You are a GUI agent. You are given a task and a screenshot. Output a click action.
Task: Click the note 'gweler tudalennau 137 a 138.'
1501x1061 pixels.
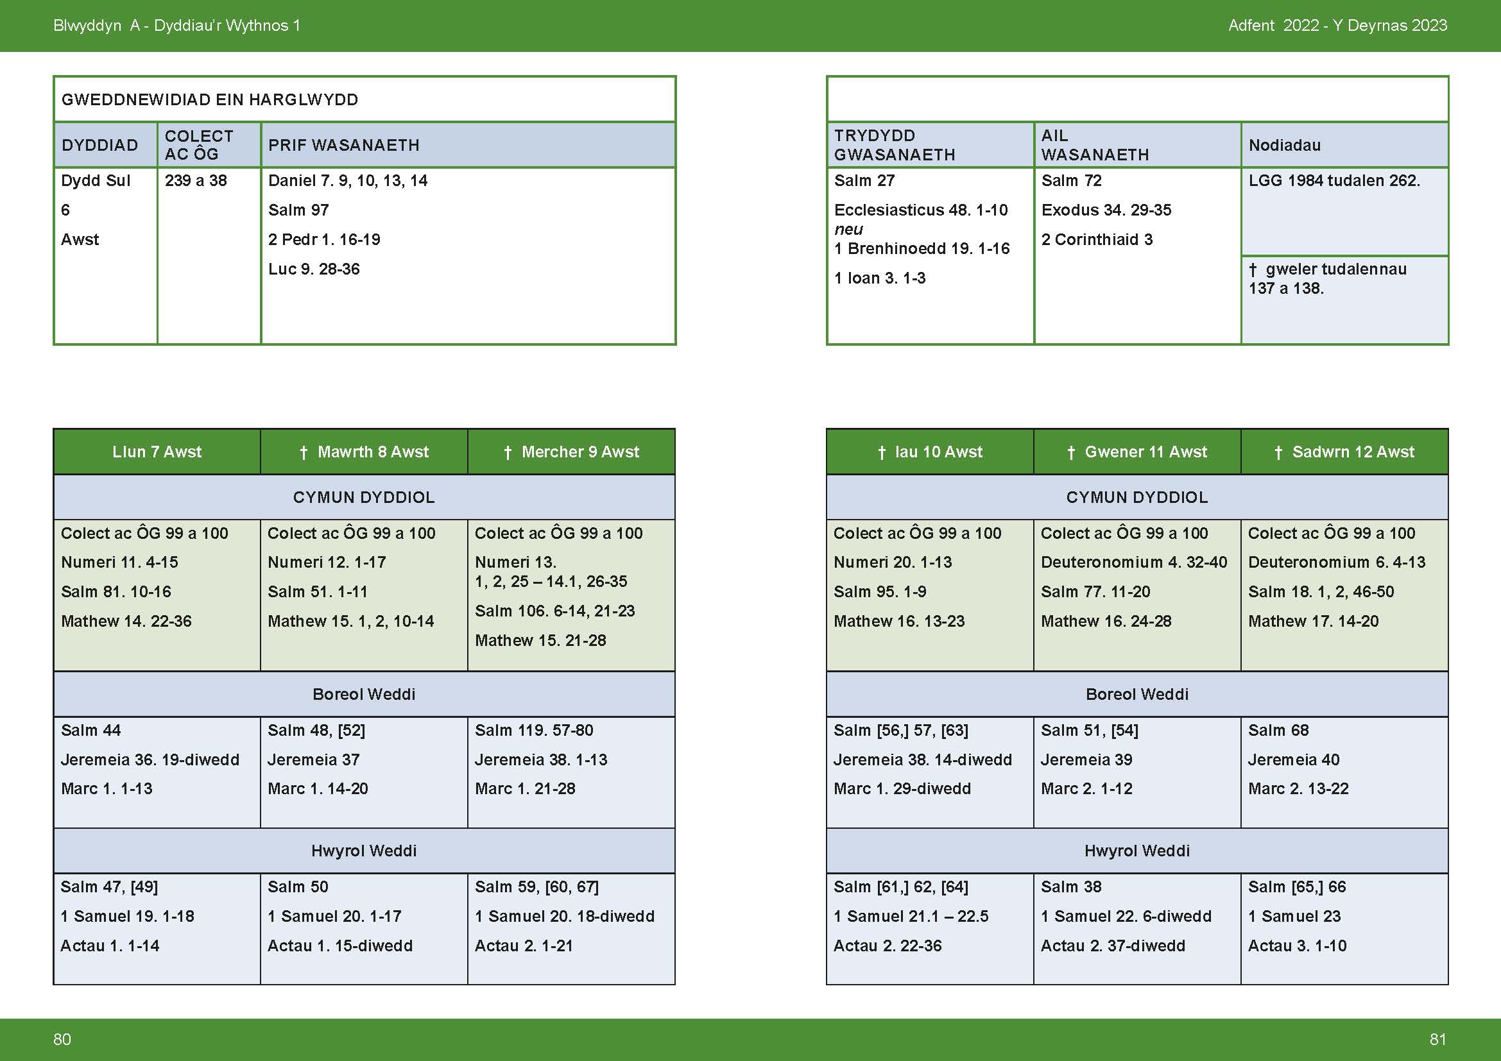tap(1327, 278)
